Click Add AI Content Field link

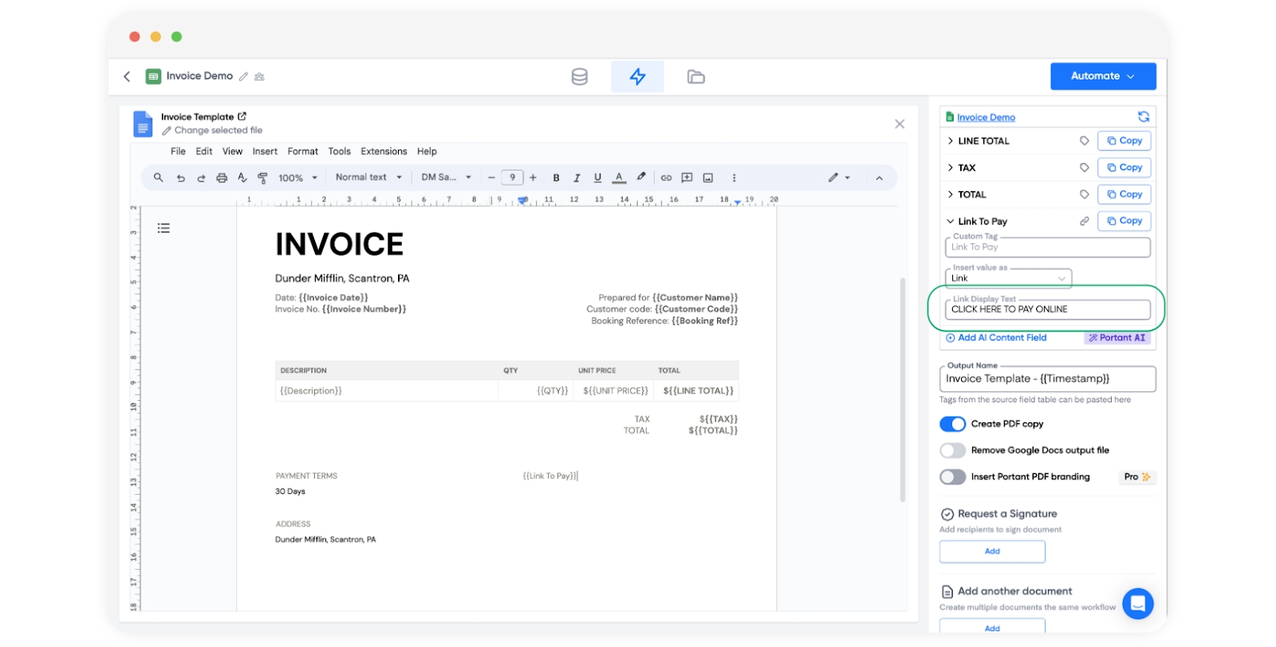(1002, 338)
